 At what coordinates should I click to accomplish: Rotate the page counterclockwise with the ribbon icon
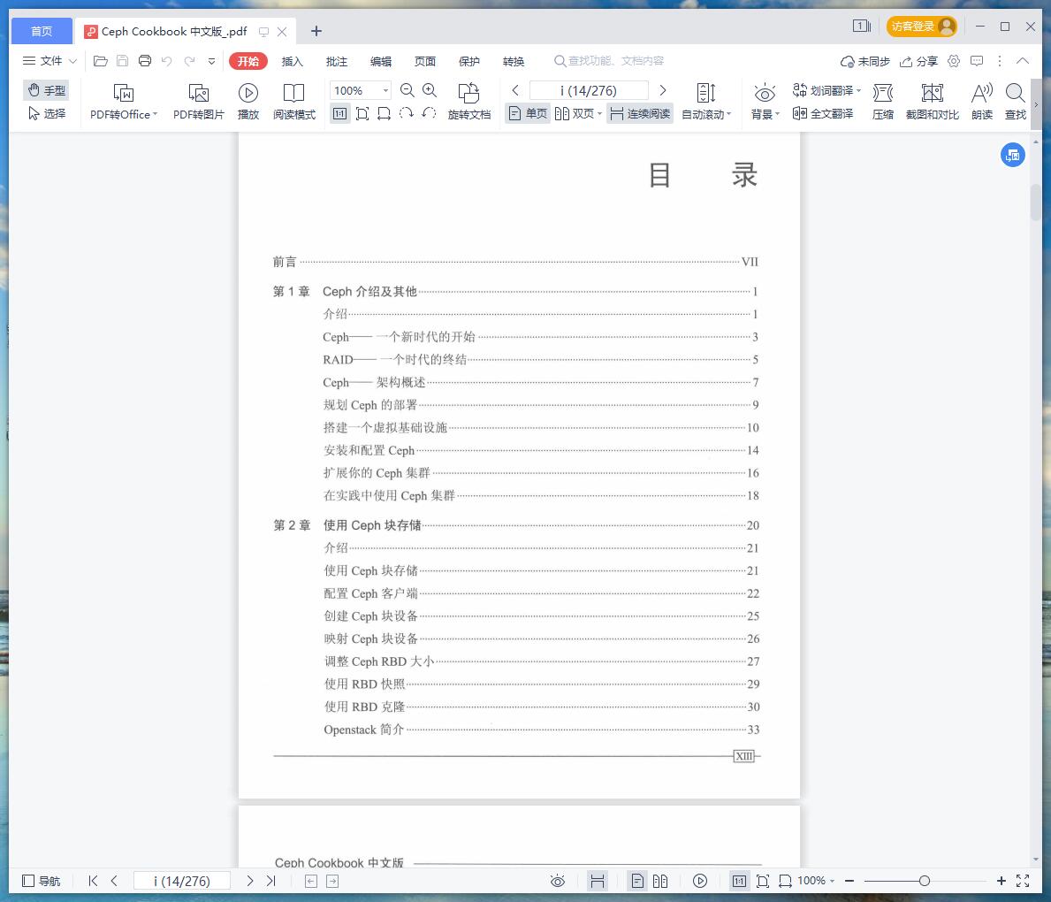pos(429,113)
